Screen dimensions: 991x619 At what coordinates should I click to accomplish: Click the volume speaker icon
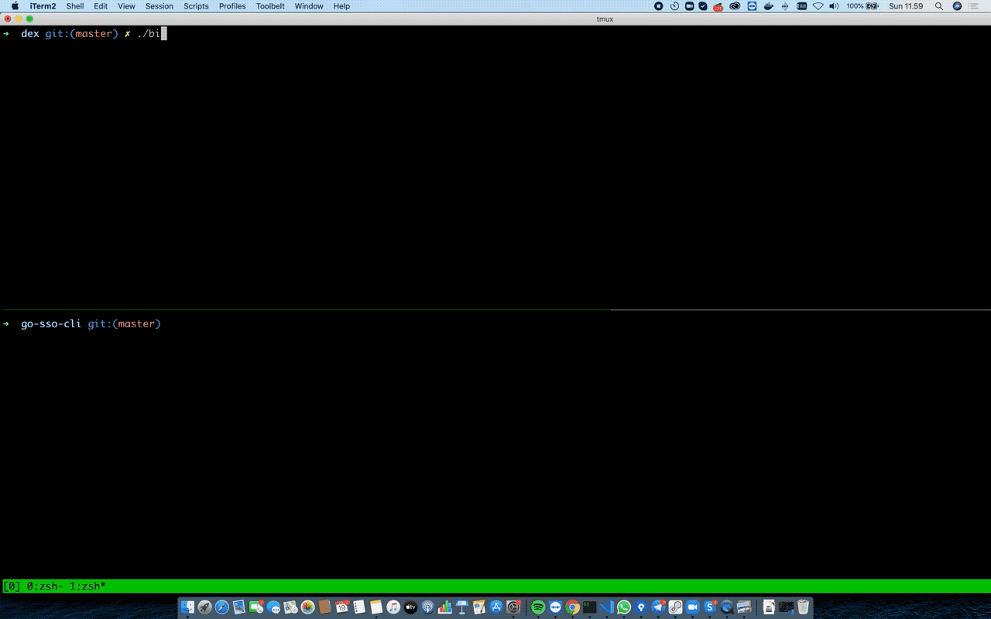834,6
